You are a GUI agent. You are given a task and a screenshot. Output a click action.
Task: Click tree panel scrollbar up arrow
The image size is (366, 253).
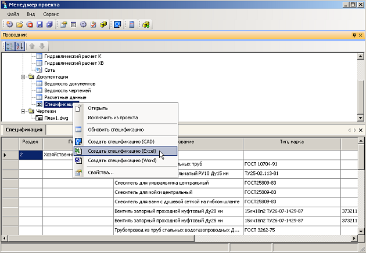coord(361,56)
